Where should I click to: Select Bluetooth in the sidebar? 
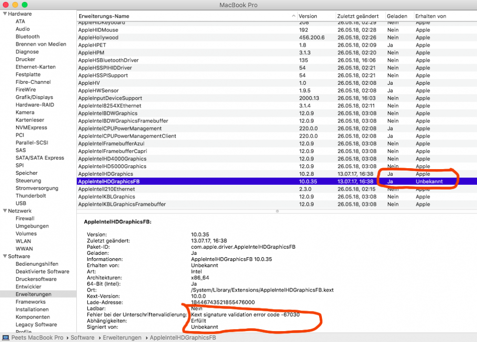tap(28, 37)
